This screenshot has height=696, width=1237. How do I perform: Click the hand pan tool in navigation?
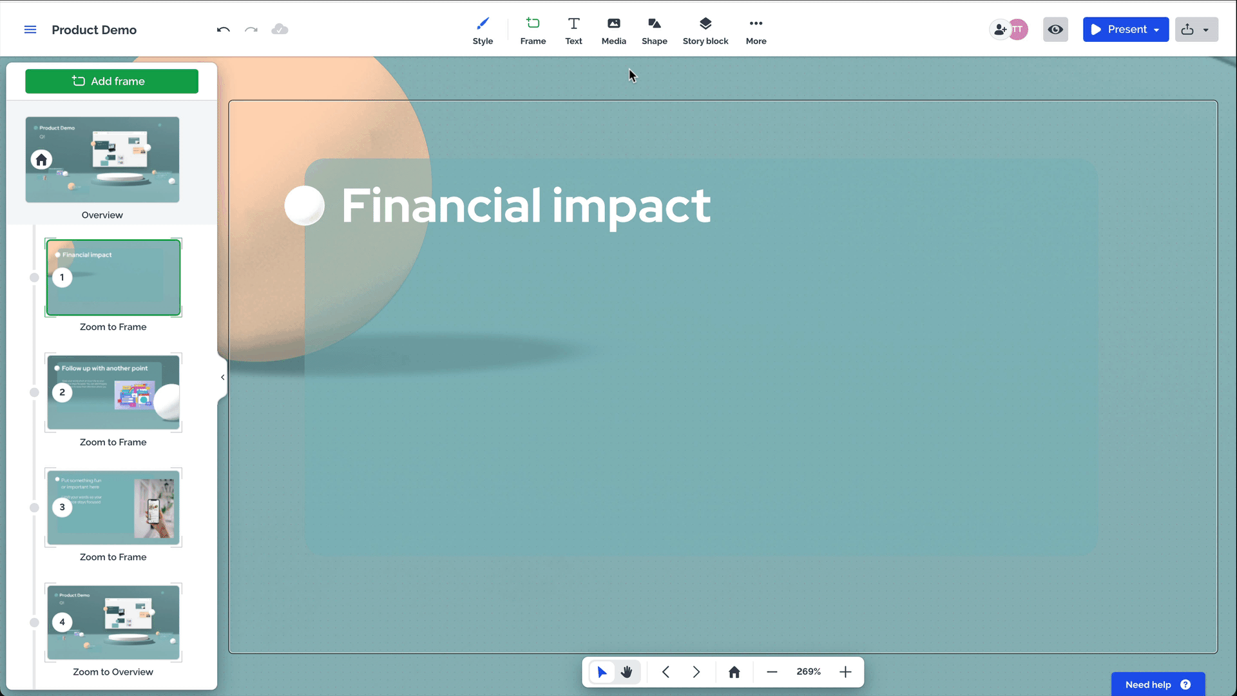pyautogui.click(x=626, y=672)
